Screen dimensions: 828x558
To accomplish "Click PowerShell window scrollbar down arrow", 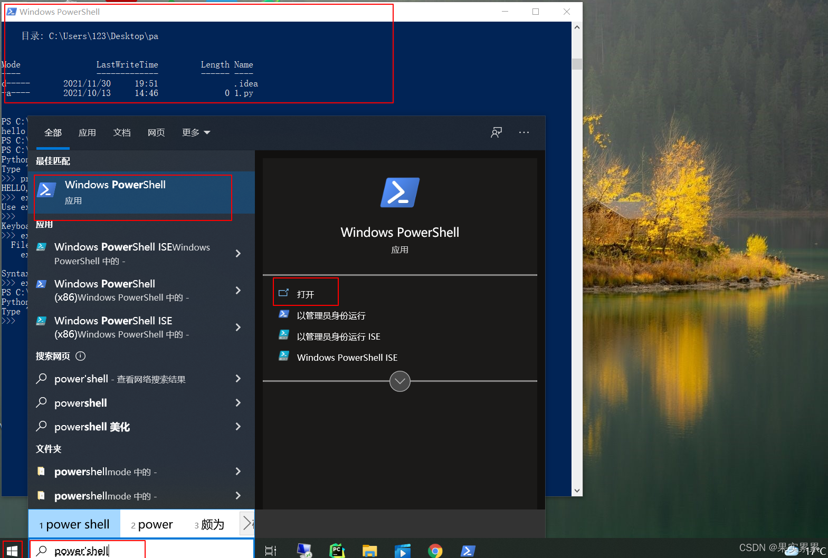I will (x=577, y=490).
